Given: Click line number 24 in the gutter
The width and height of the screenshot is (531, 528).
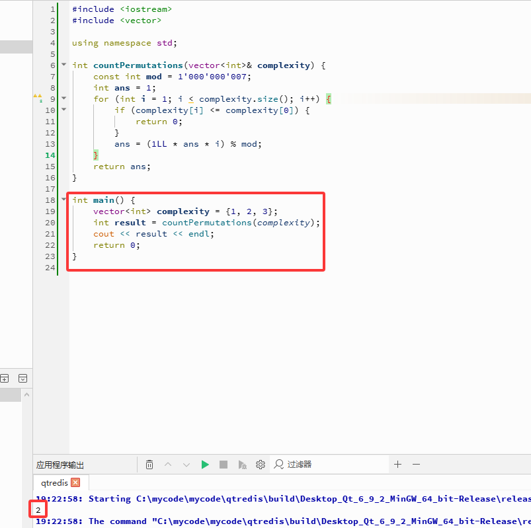Looking at the screenshot, I should 50,268.
